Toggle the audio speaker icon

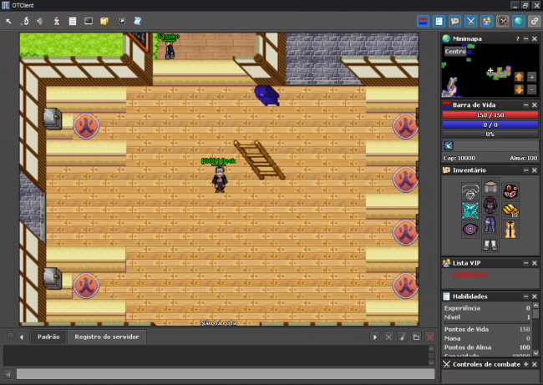coord(40,22)
